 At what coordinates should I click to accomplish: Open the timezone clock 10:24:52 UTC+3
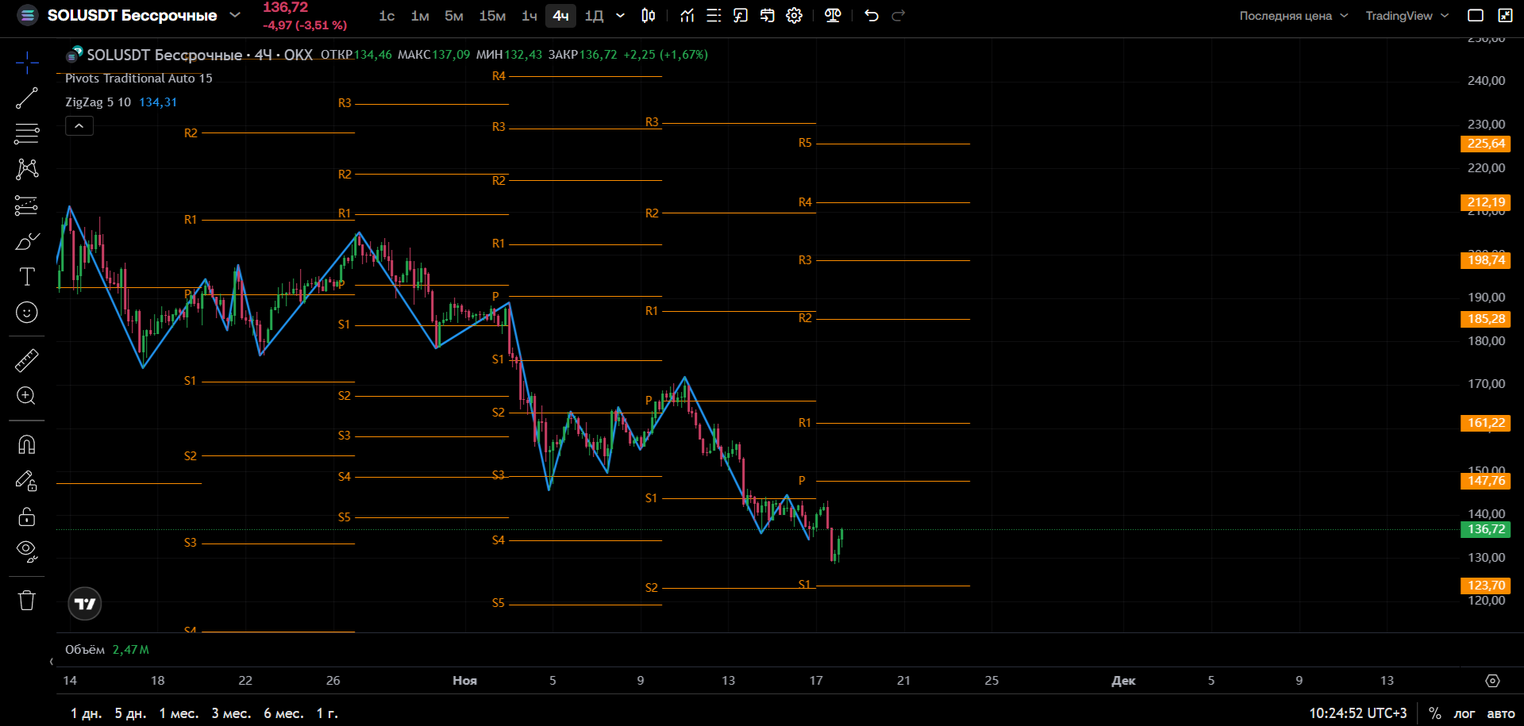[x=1357, y=713]
